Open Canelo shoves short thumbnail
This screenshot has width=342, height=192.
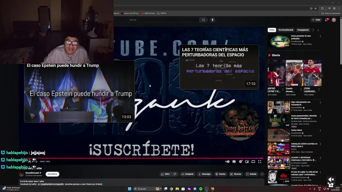pos(294,73)
